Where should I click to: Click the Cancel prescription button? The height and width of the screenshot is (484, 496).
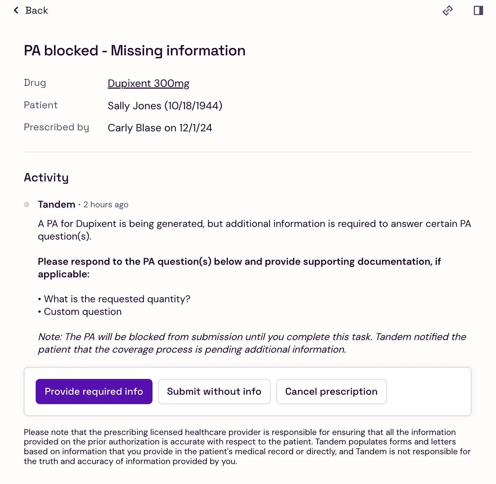(x=331, y=392)
